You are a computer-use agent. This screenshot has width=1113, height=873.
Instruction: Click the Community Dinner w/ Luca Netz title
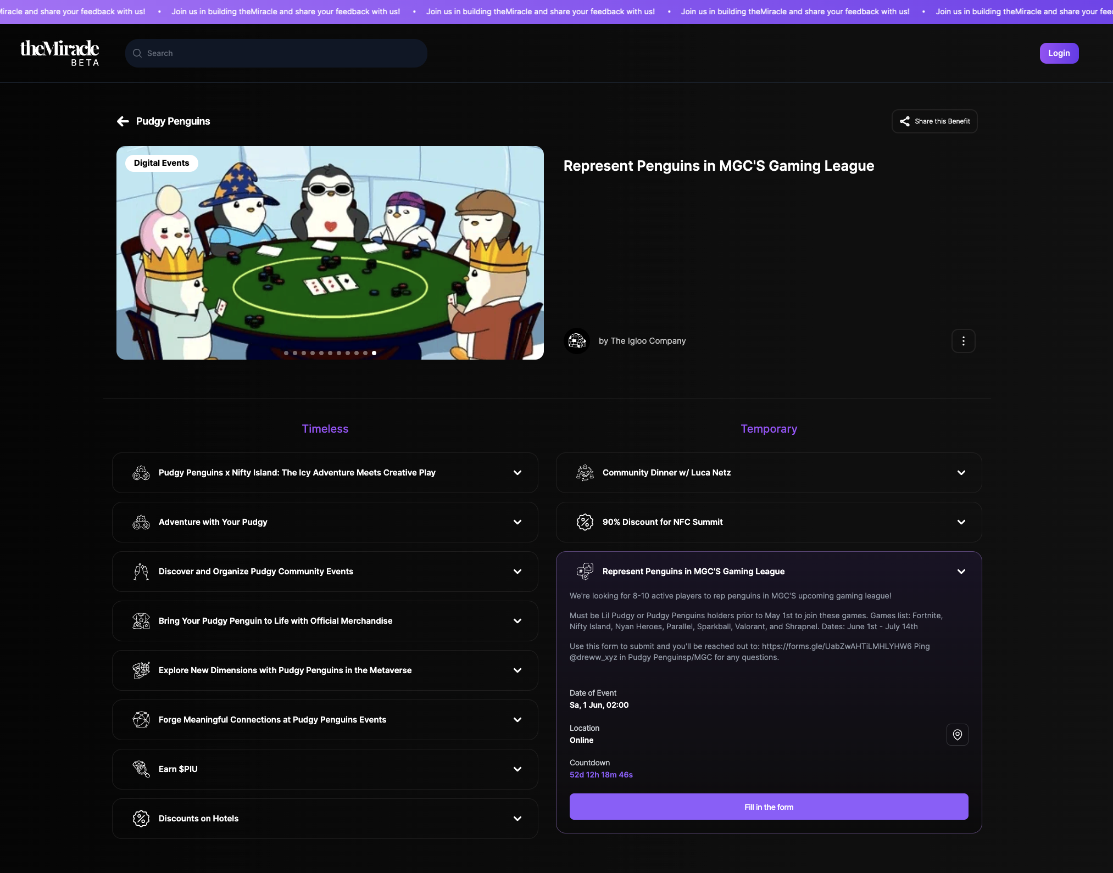point(666,473)
